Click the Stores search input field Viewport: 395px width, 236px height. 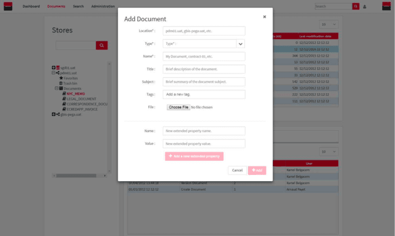coord(76,45)
